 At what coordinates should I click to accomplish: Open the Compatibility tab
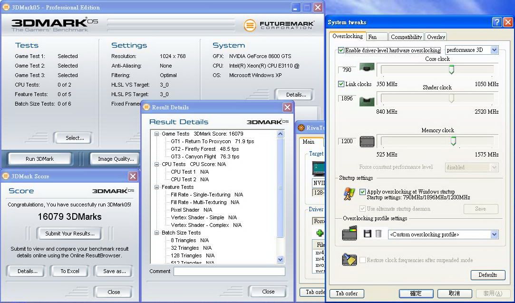406,37
